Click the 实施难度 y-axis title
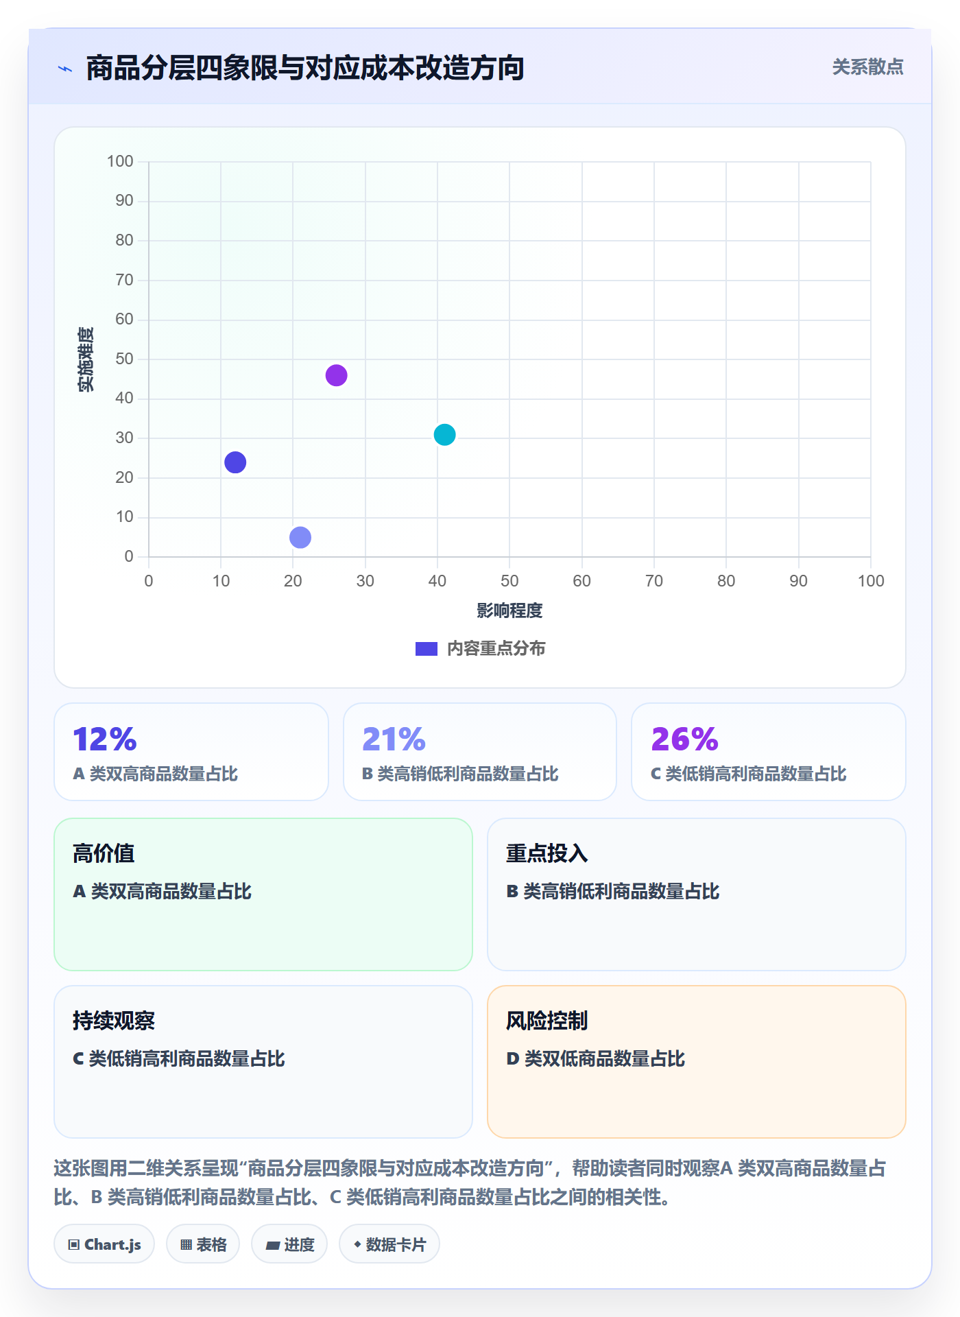Screen dimensions: 960x1317 point(86,359)
